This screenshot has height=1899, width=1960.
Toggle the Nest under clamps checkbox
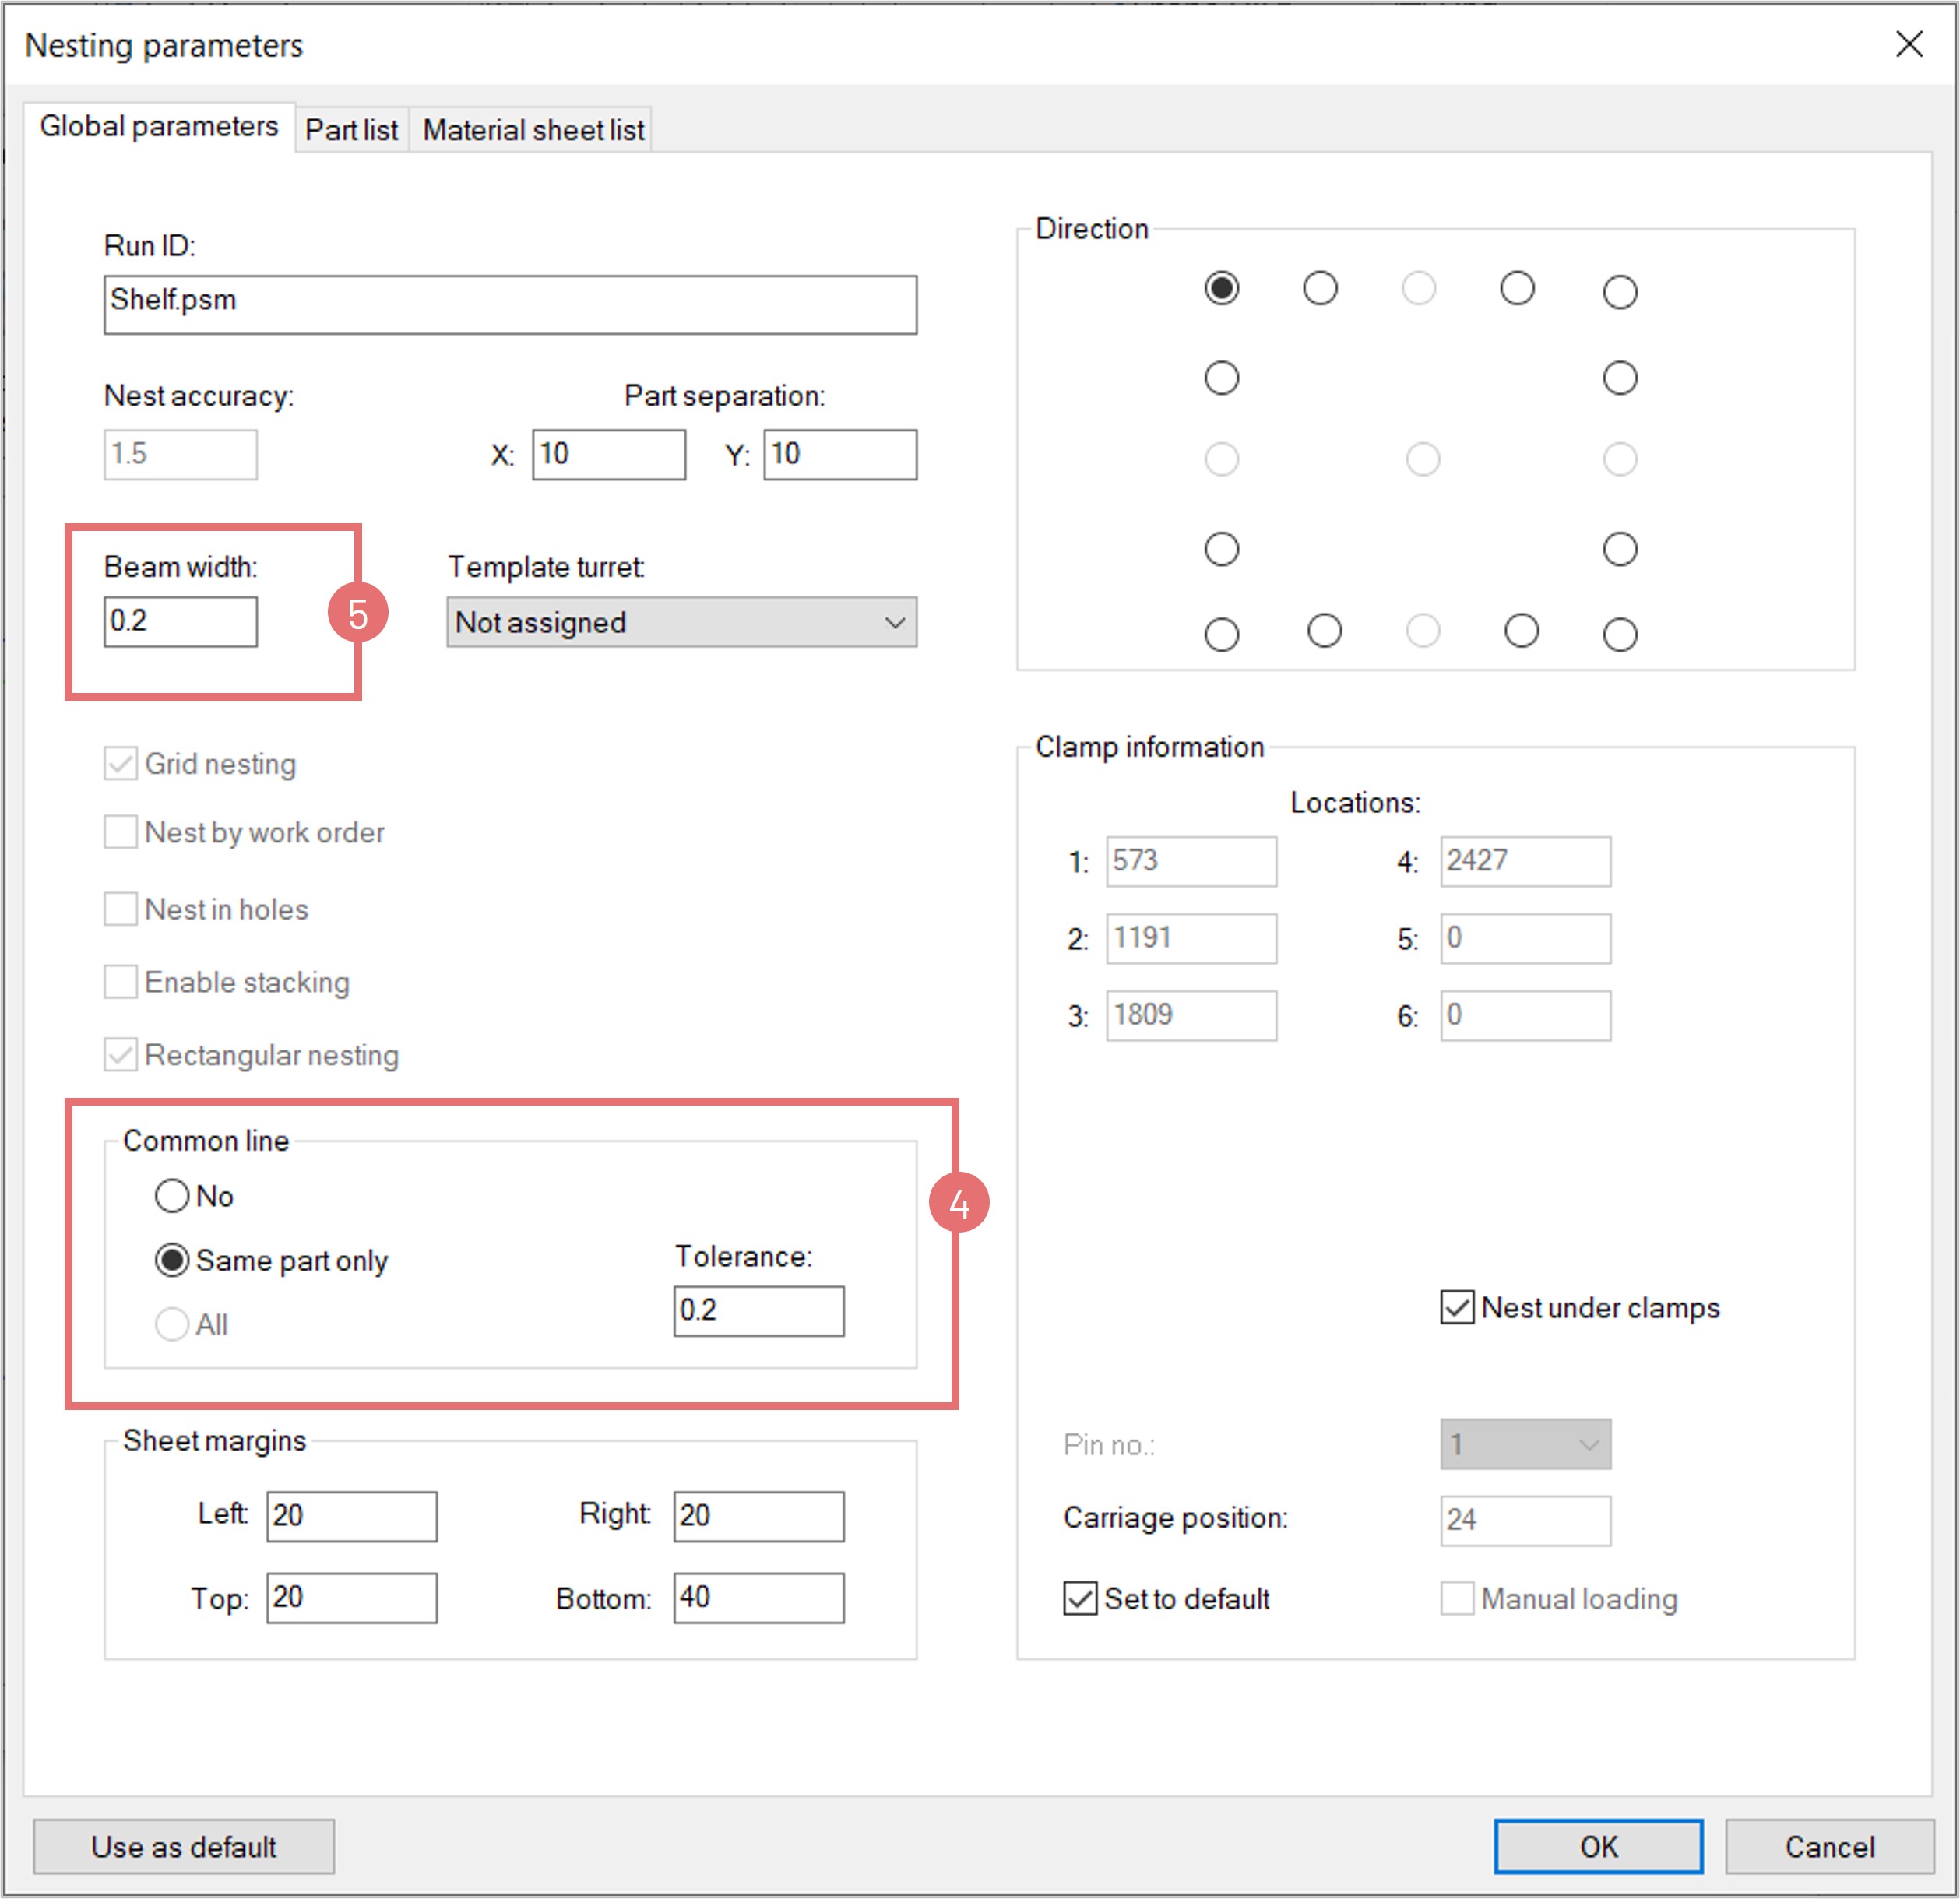coord(1456,1307)
